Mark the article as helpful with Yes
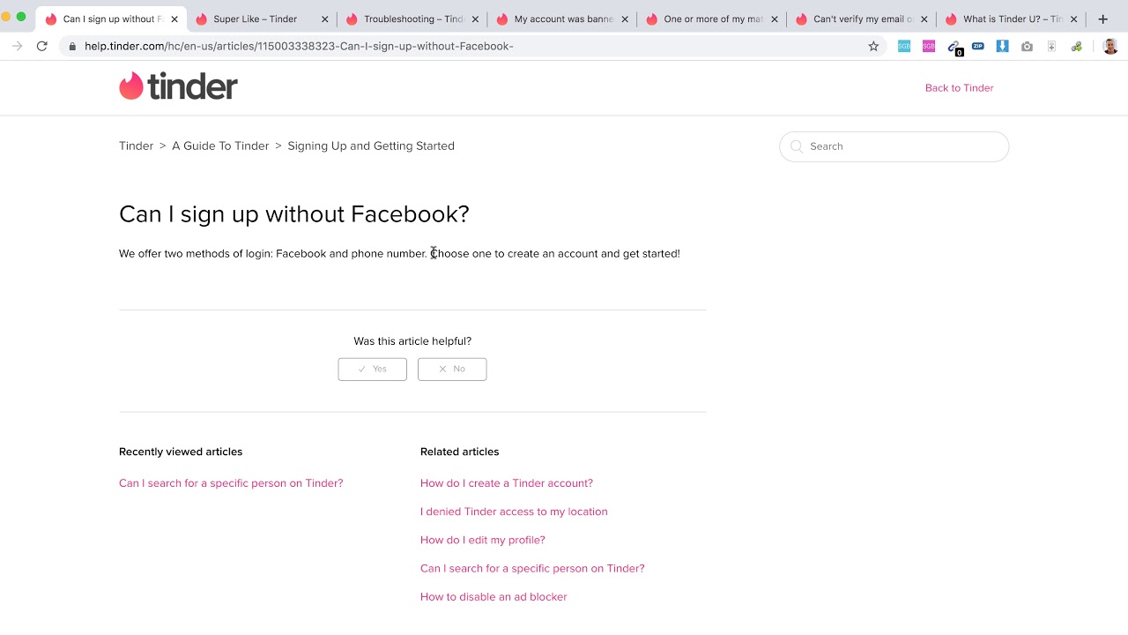This screenshot has width=1128, height=635. click(372, 369)
